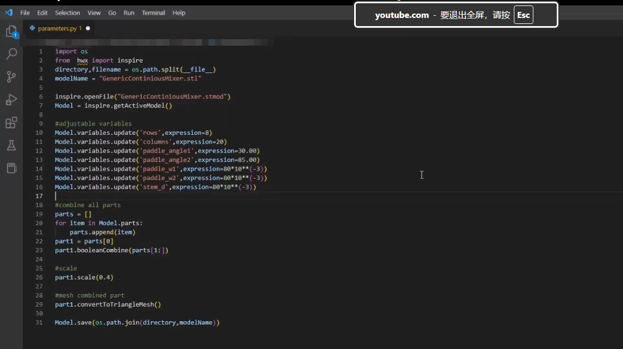Screen dimensions: 623x349
Task: Open the Extensions view icon
Action: pyautogui.click(x=11, y=122)
